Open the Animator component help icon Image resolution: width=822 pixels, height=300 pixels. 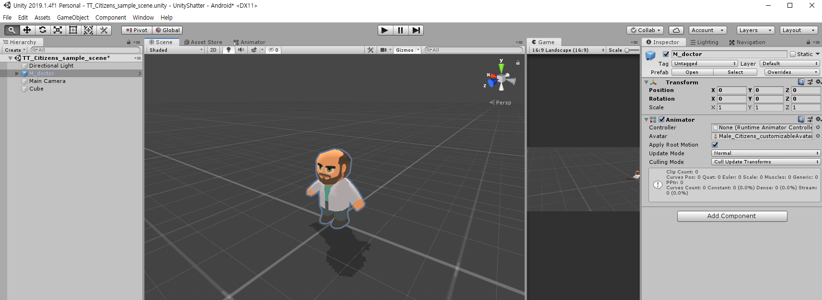click(801, 119)
